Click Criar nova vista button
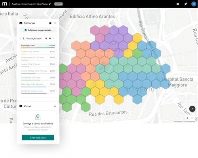 click(38, 137)
